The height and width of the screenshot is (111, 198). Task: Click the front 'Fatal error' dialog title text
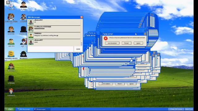pos(108,34)
